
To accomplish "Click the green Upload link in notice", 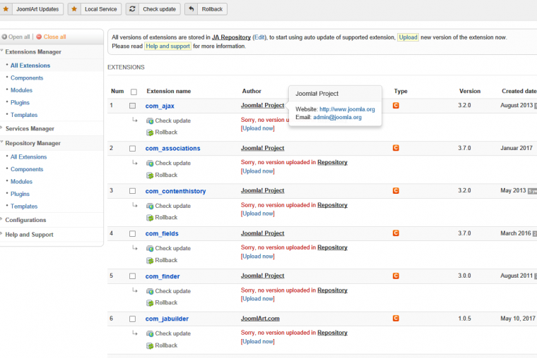I will [x=408, y=37].
